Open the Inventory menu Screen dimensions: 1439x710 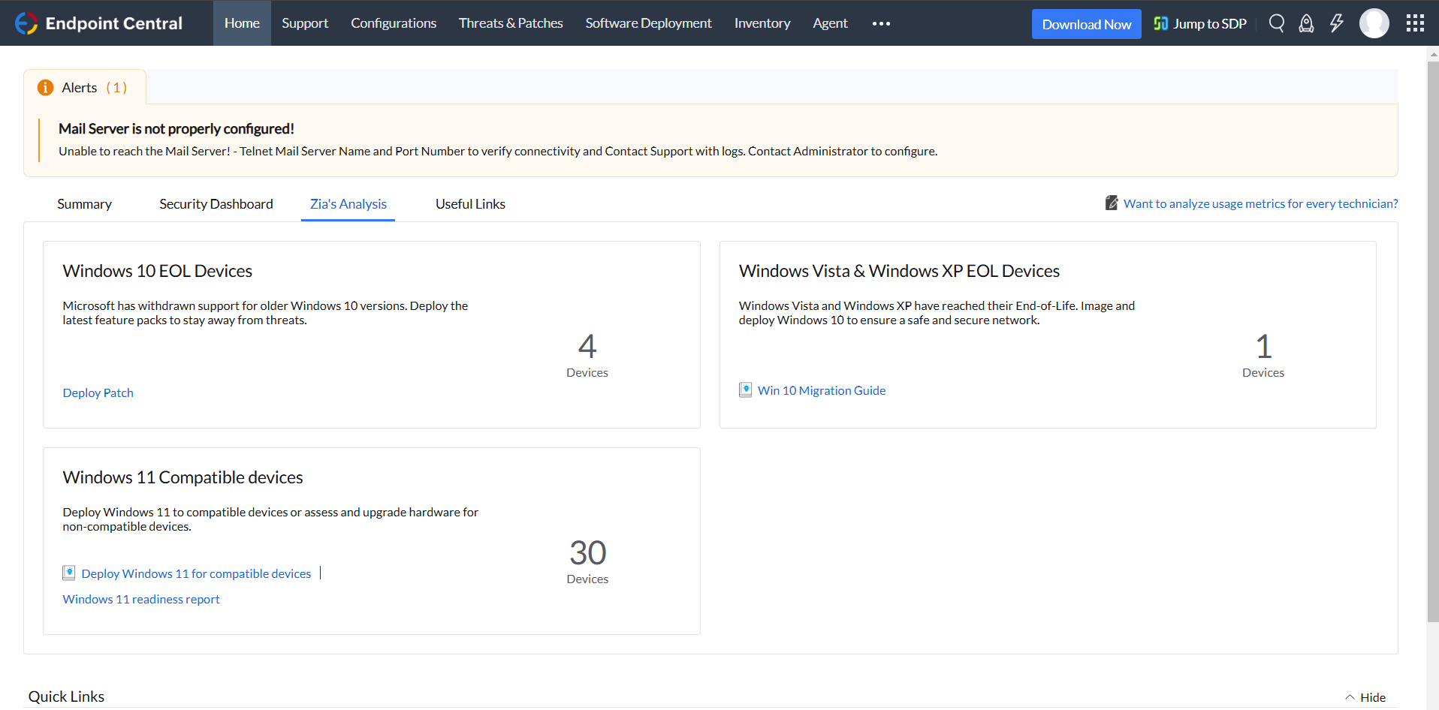pyautogui.click(x=762, y=23)
